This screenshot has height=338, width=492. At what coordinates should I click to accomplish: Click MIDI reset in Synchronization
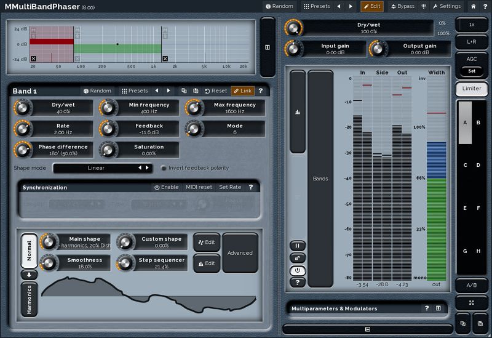point(199,187)
